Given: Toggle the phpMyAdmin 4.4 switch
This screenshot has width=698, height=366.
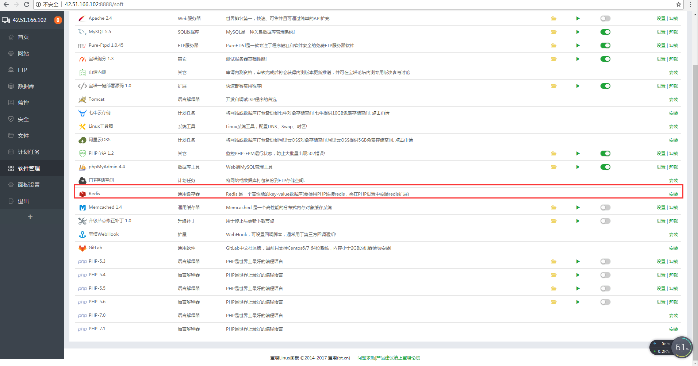Looking at the screenshot, I should click(605, 167).
